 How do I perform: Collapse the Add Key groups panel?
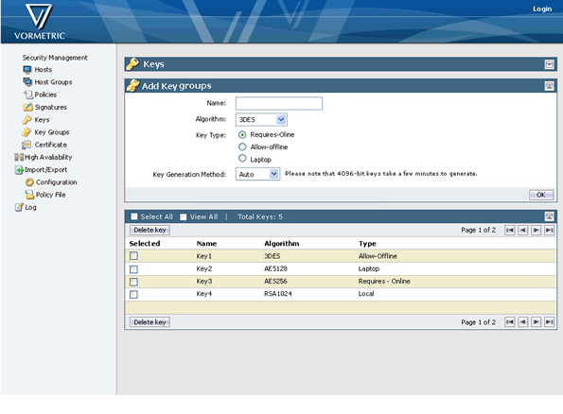(x=549, y=86)
